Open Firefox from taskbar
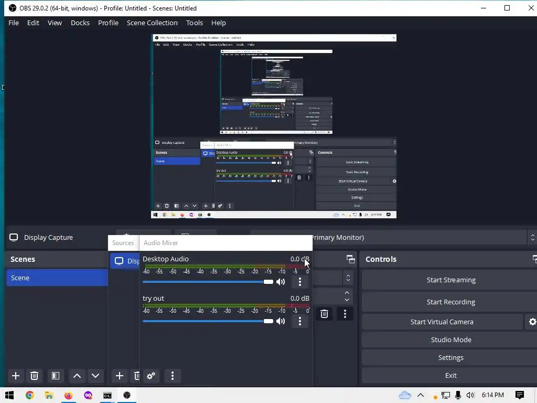The image size is (537, 403). 69,395
